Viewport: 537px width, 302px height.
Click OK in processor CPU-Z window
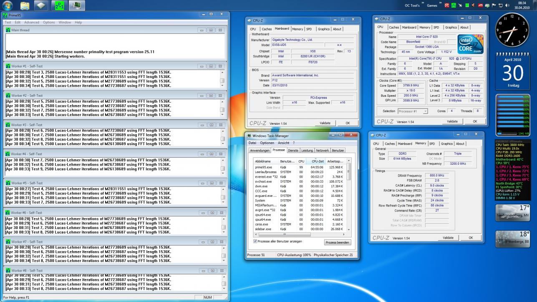tap(475, 121)
